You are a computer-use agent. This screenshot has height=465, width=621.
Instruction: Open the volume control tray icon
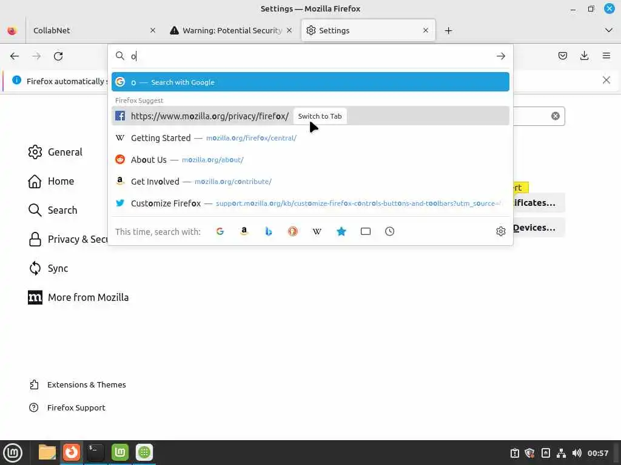(577, 453)
